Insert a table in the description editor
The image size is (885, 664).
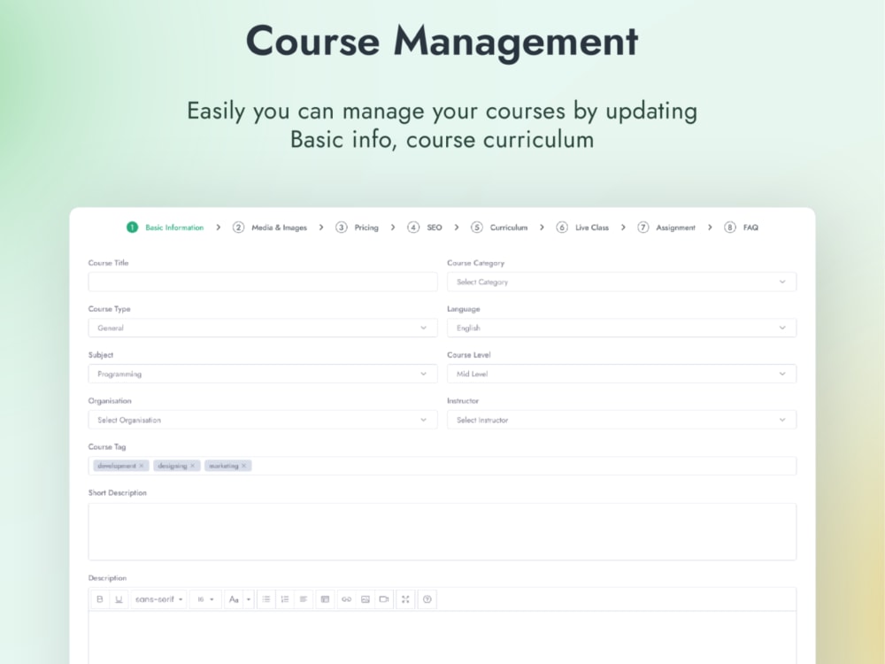pos(326,599)
